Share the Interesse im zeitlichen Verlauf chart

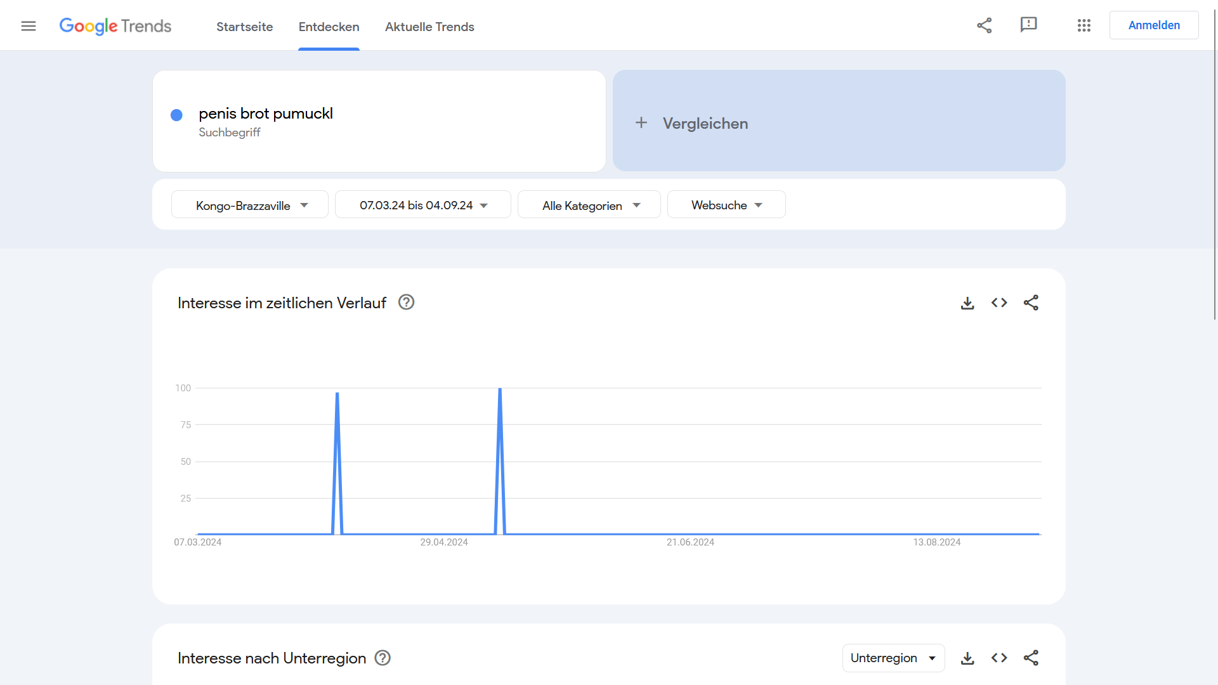pos(1031,303)
